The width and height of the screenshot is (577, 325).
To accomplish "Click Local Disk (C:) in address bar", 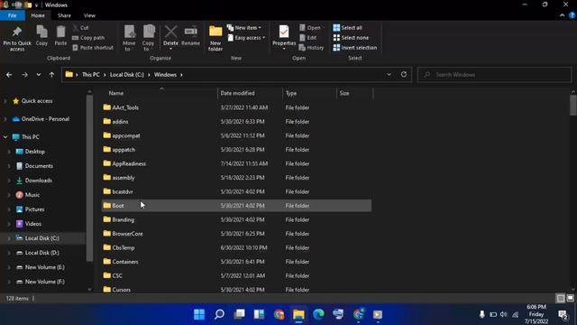I will click(127, 75).
